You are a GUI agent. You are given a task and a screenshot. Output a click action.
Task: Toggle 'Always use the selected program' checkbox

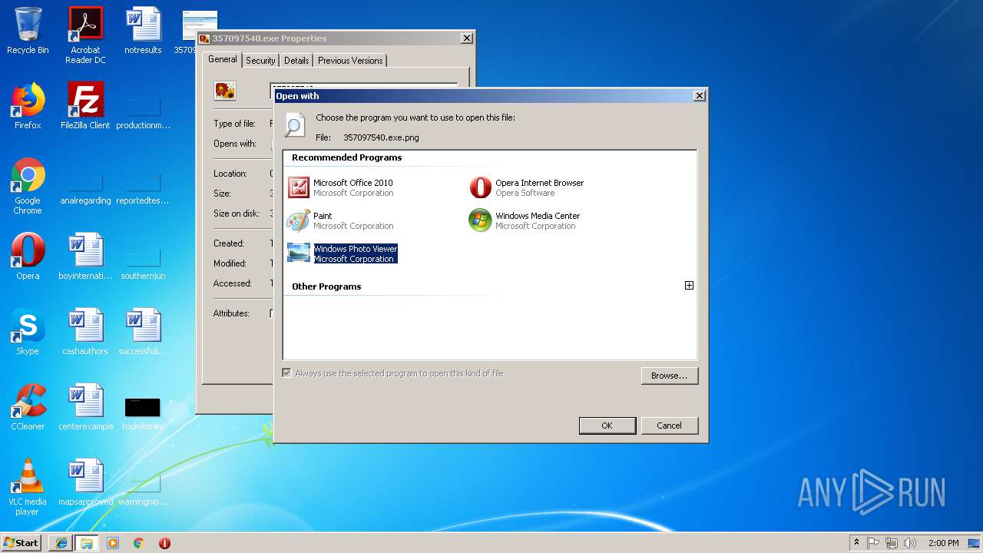pos(286,373)
